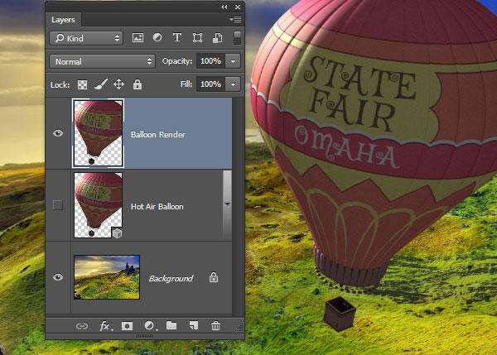
Task: Toggle the layer filtering on/off switch
Action: click(x=237, y=38)
